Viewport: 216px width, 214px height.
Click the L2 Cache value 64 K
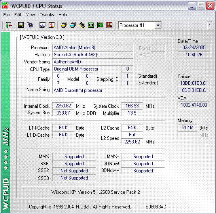click(x=132, y=128)
